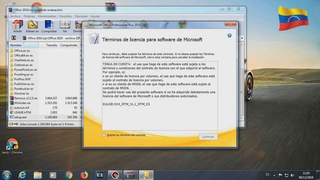Sort by the Tamaño column header
Image resolution: width=320 pixels, height=180 pixels.
coord(48,45)
